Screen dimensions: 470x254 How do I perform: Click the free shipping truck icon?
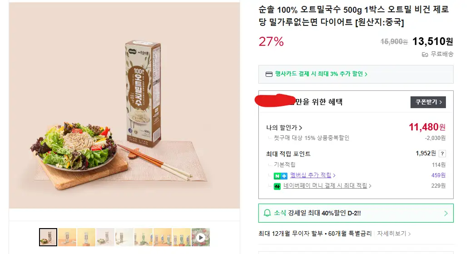coord(425,55)
